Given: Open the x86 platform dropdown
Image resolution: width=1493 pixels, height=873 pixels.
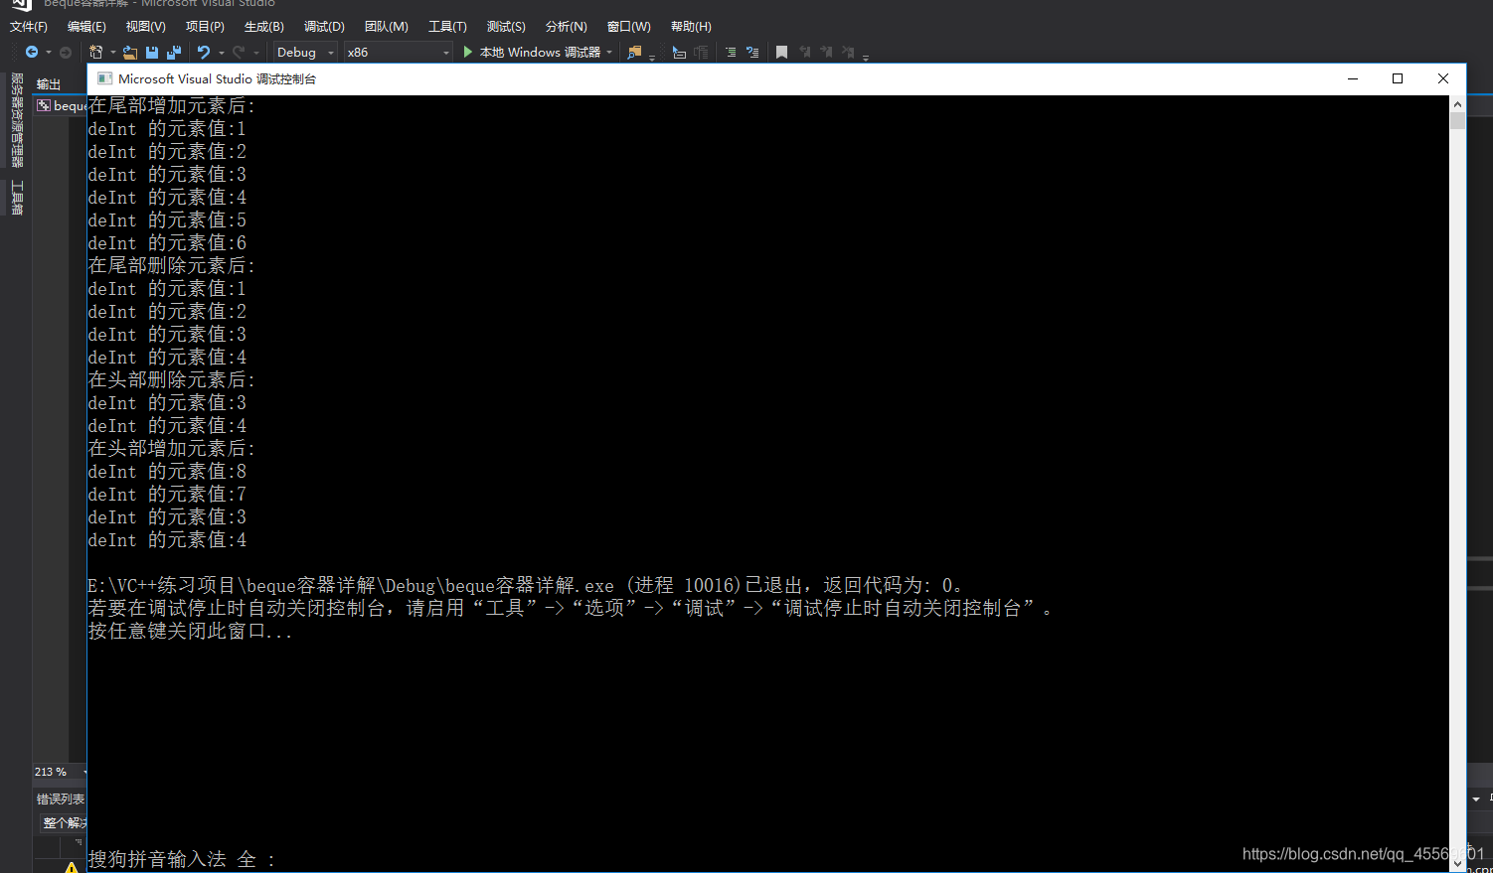Looking at the screenshot, I should (x=398, y=52).
